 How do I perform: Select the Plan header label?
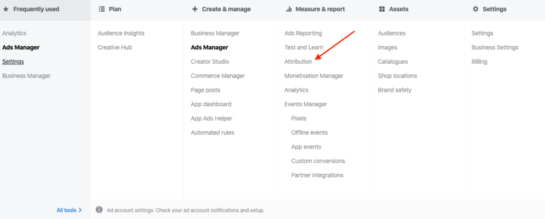115,10
